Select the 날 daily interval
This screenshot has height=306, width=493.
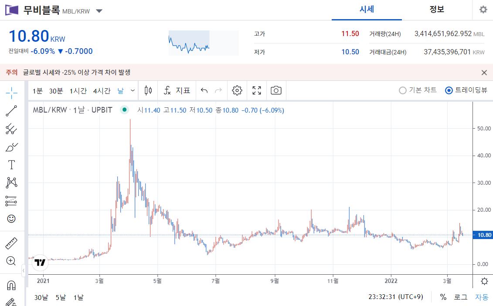(x=121, y=91)
